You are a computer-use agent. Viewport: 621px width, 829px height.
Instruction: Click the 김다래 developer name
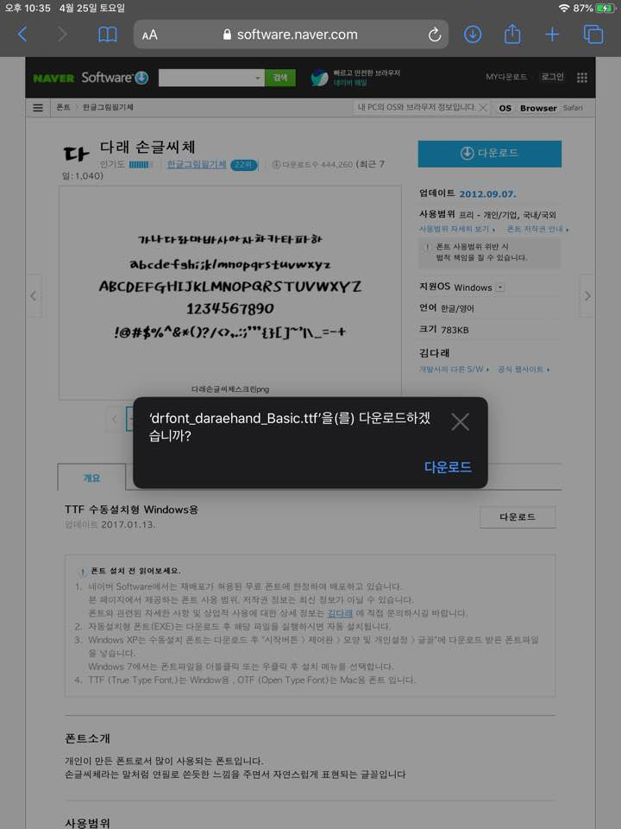pos(434,352)
